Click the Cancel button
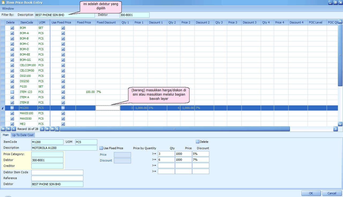343x197 pixels. (x=332, y=193)
